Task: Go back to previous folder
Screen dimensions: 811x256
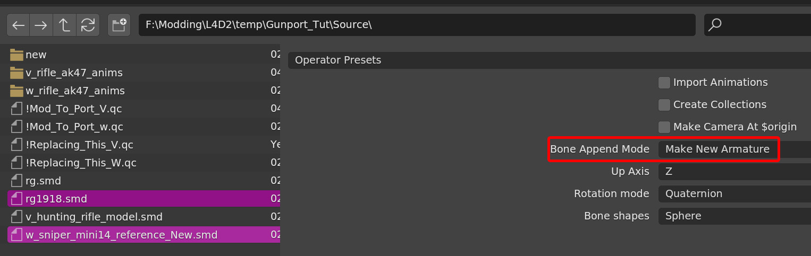Action: tap(19, 25)
